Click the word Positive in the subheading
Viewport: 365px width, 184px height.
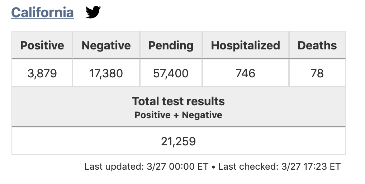pyautogui.click(x=152, y=115)
